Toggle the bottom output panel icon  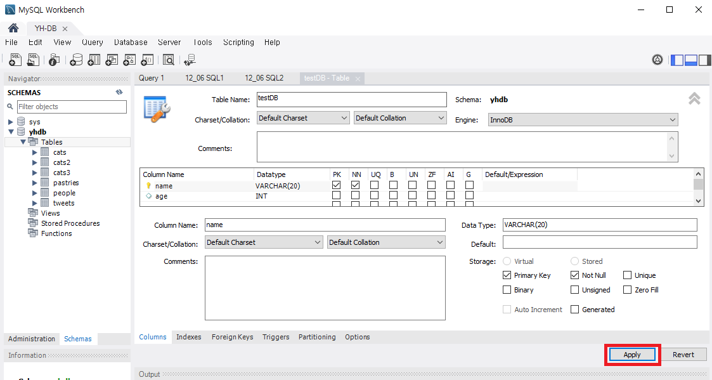(x=690, y=60)
